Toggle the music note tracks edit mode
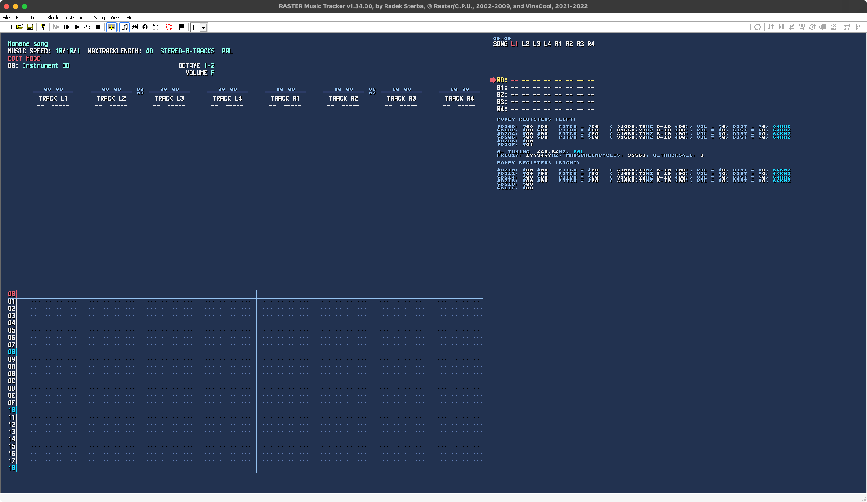Image resolution: width=867 pixels, height=502 pixels. coord(125,27)
